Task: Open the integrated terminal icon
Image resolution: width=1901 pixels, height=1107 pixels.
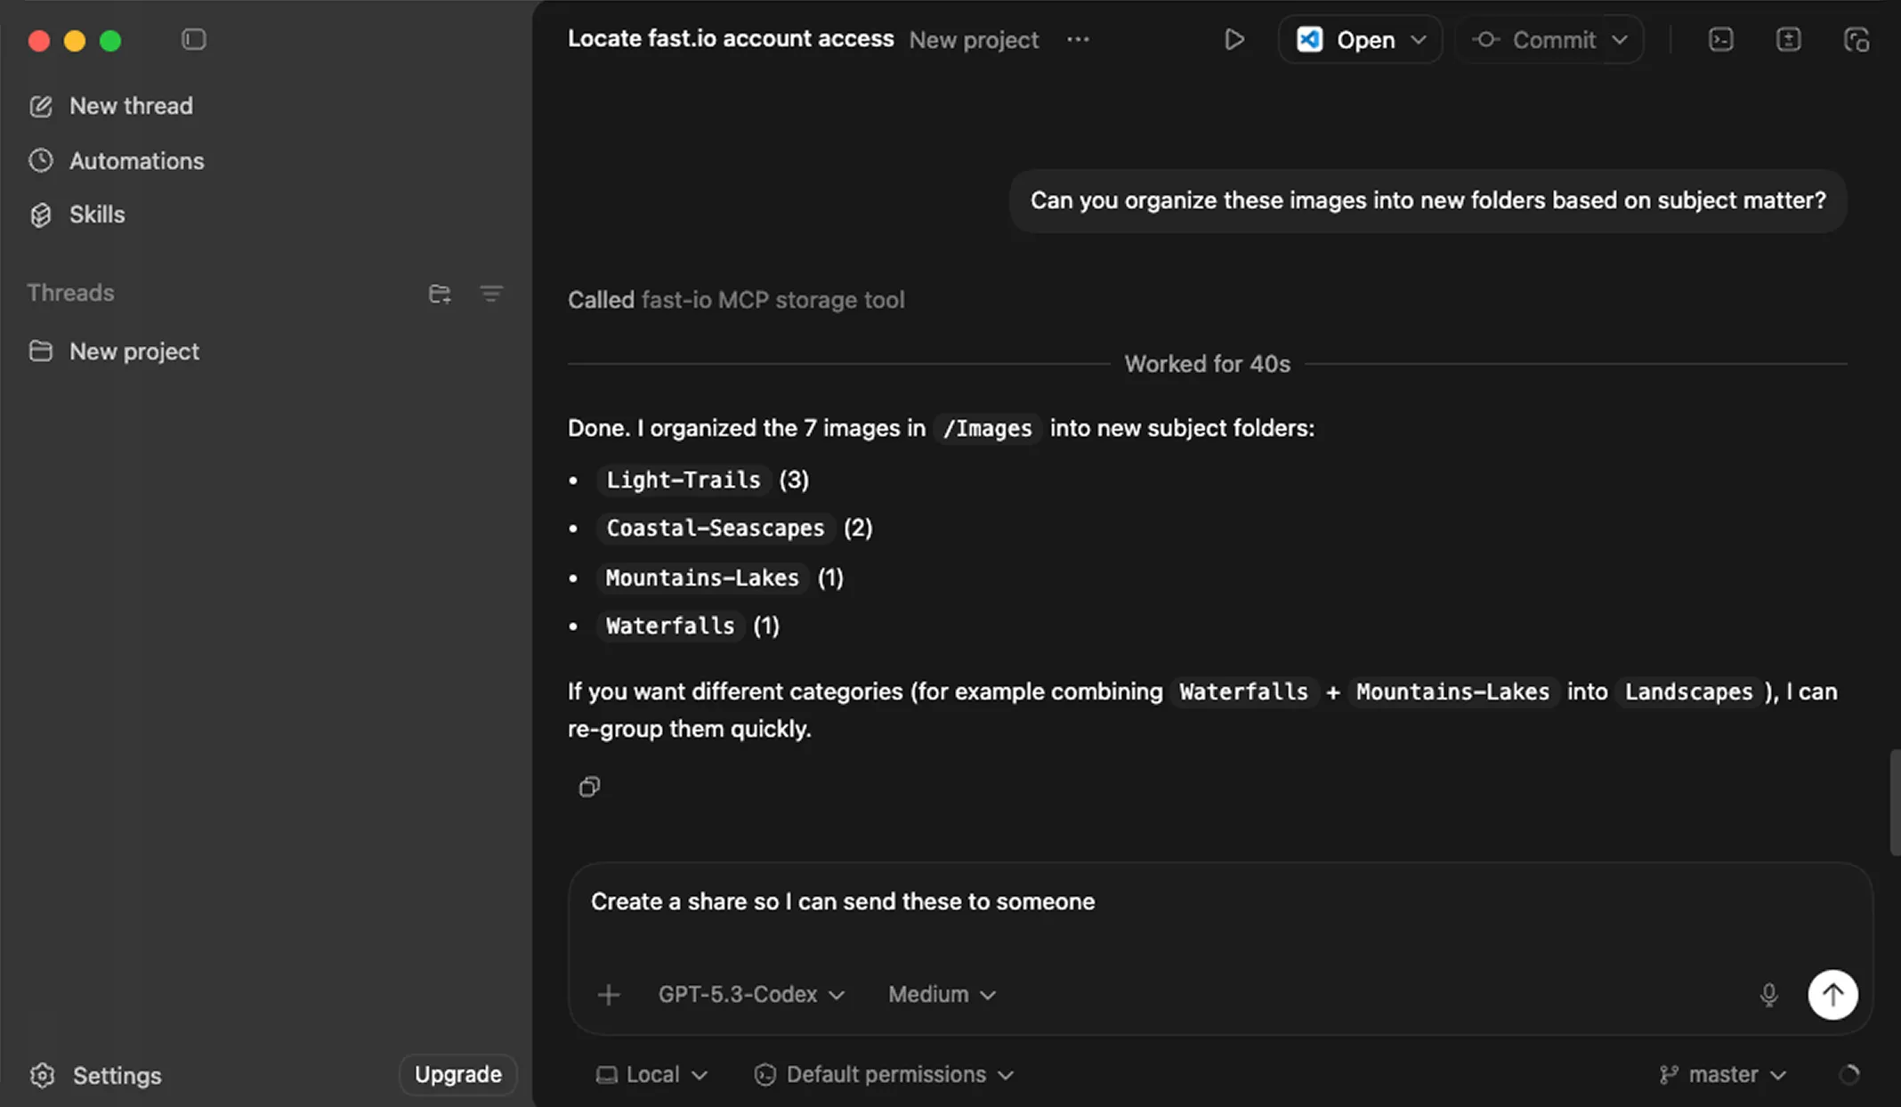Action: (x=1719, y=39)
